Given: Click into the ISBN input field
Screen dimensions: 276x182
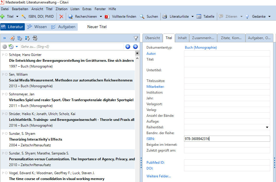Looking at the screenshot, I should [227, 139].
